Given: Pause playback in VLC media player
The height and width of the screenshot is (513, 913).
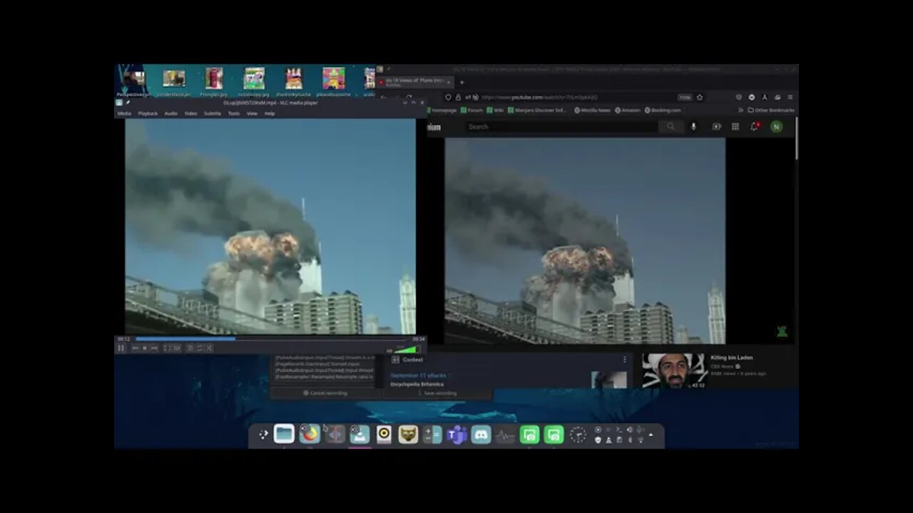Looking at the screenshot, I should 121,348.
